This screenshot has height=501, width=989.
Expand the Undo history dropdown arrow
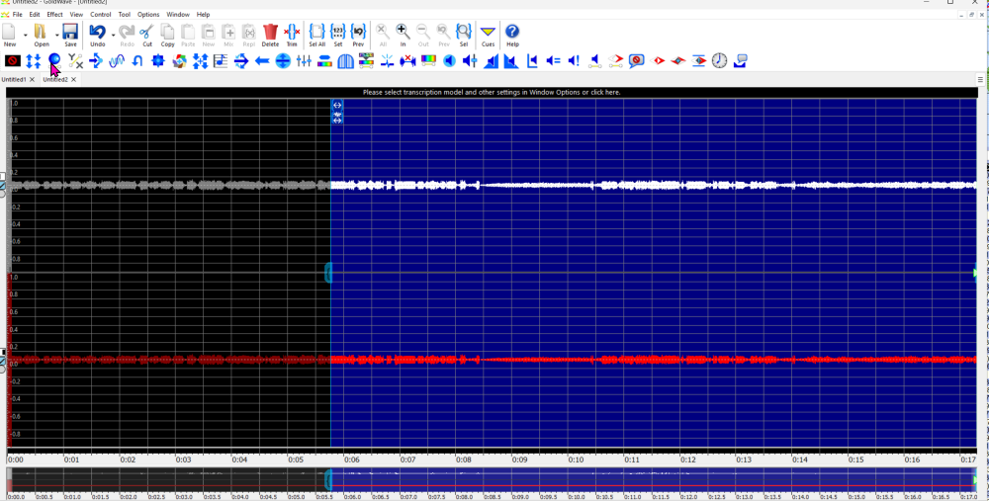pos(113,36)
